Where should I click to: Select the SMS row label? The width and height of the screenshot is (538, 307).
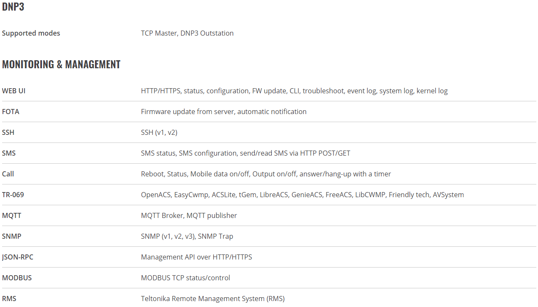[x=9, y=153]
